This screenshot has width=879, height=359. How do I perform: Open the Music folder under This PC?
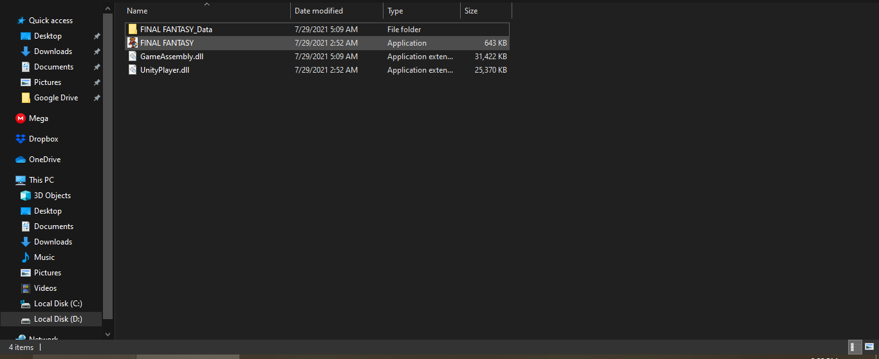(x=44, y=257)
